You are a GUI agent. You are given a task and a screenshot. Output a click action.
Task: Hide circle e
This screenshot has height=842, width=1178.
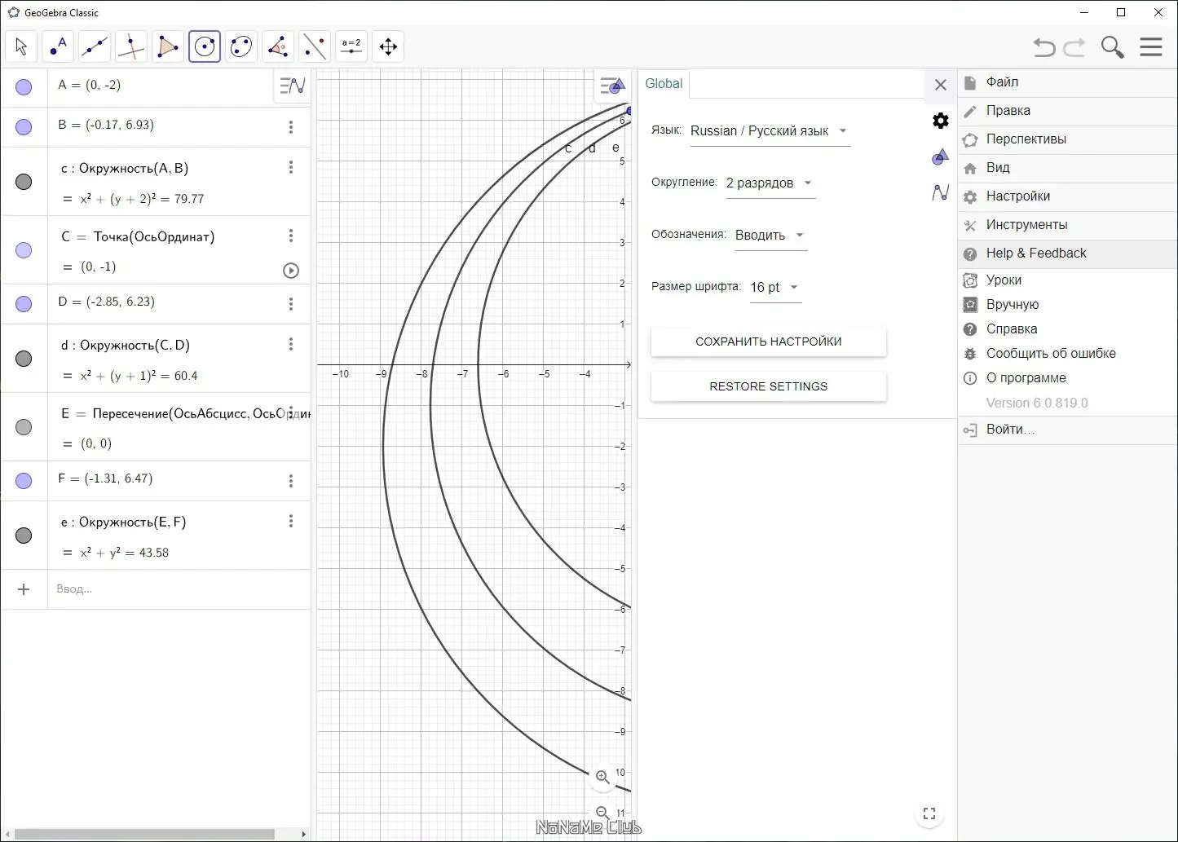pyautogui.click(x=24, y=536)
